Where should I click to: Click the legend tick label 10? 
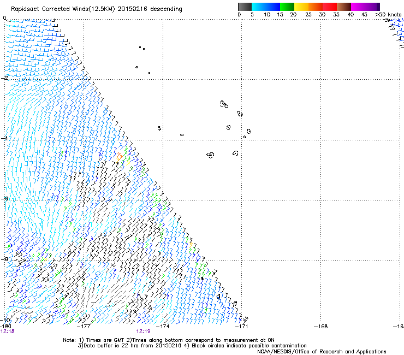coord(267,15)
